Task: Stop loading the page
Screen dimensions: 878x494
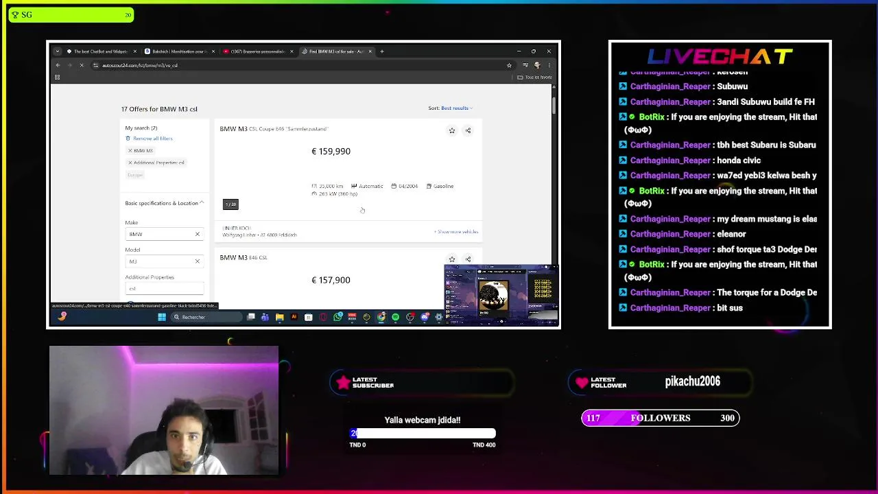Action: tap(81, 65)
